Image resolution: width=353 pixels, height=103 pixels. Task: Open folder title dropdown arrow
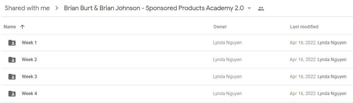249,8
